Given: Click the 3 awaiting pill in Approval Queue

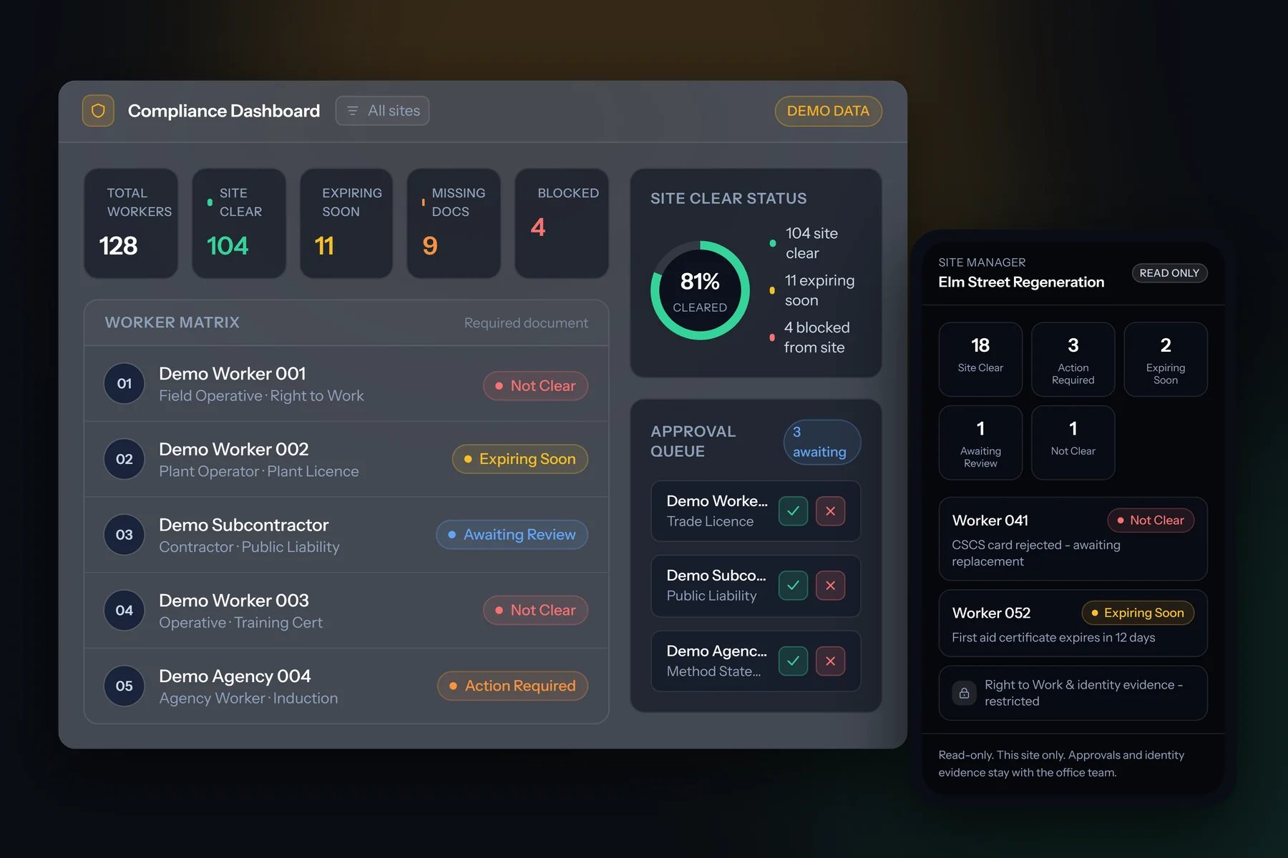Looking at the screenshot, I should pyautogui.click(x=822, y=442).
